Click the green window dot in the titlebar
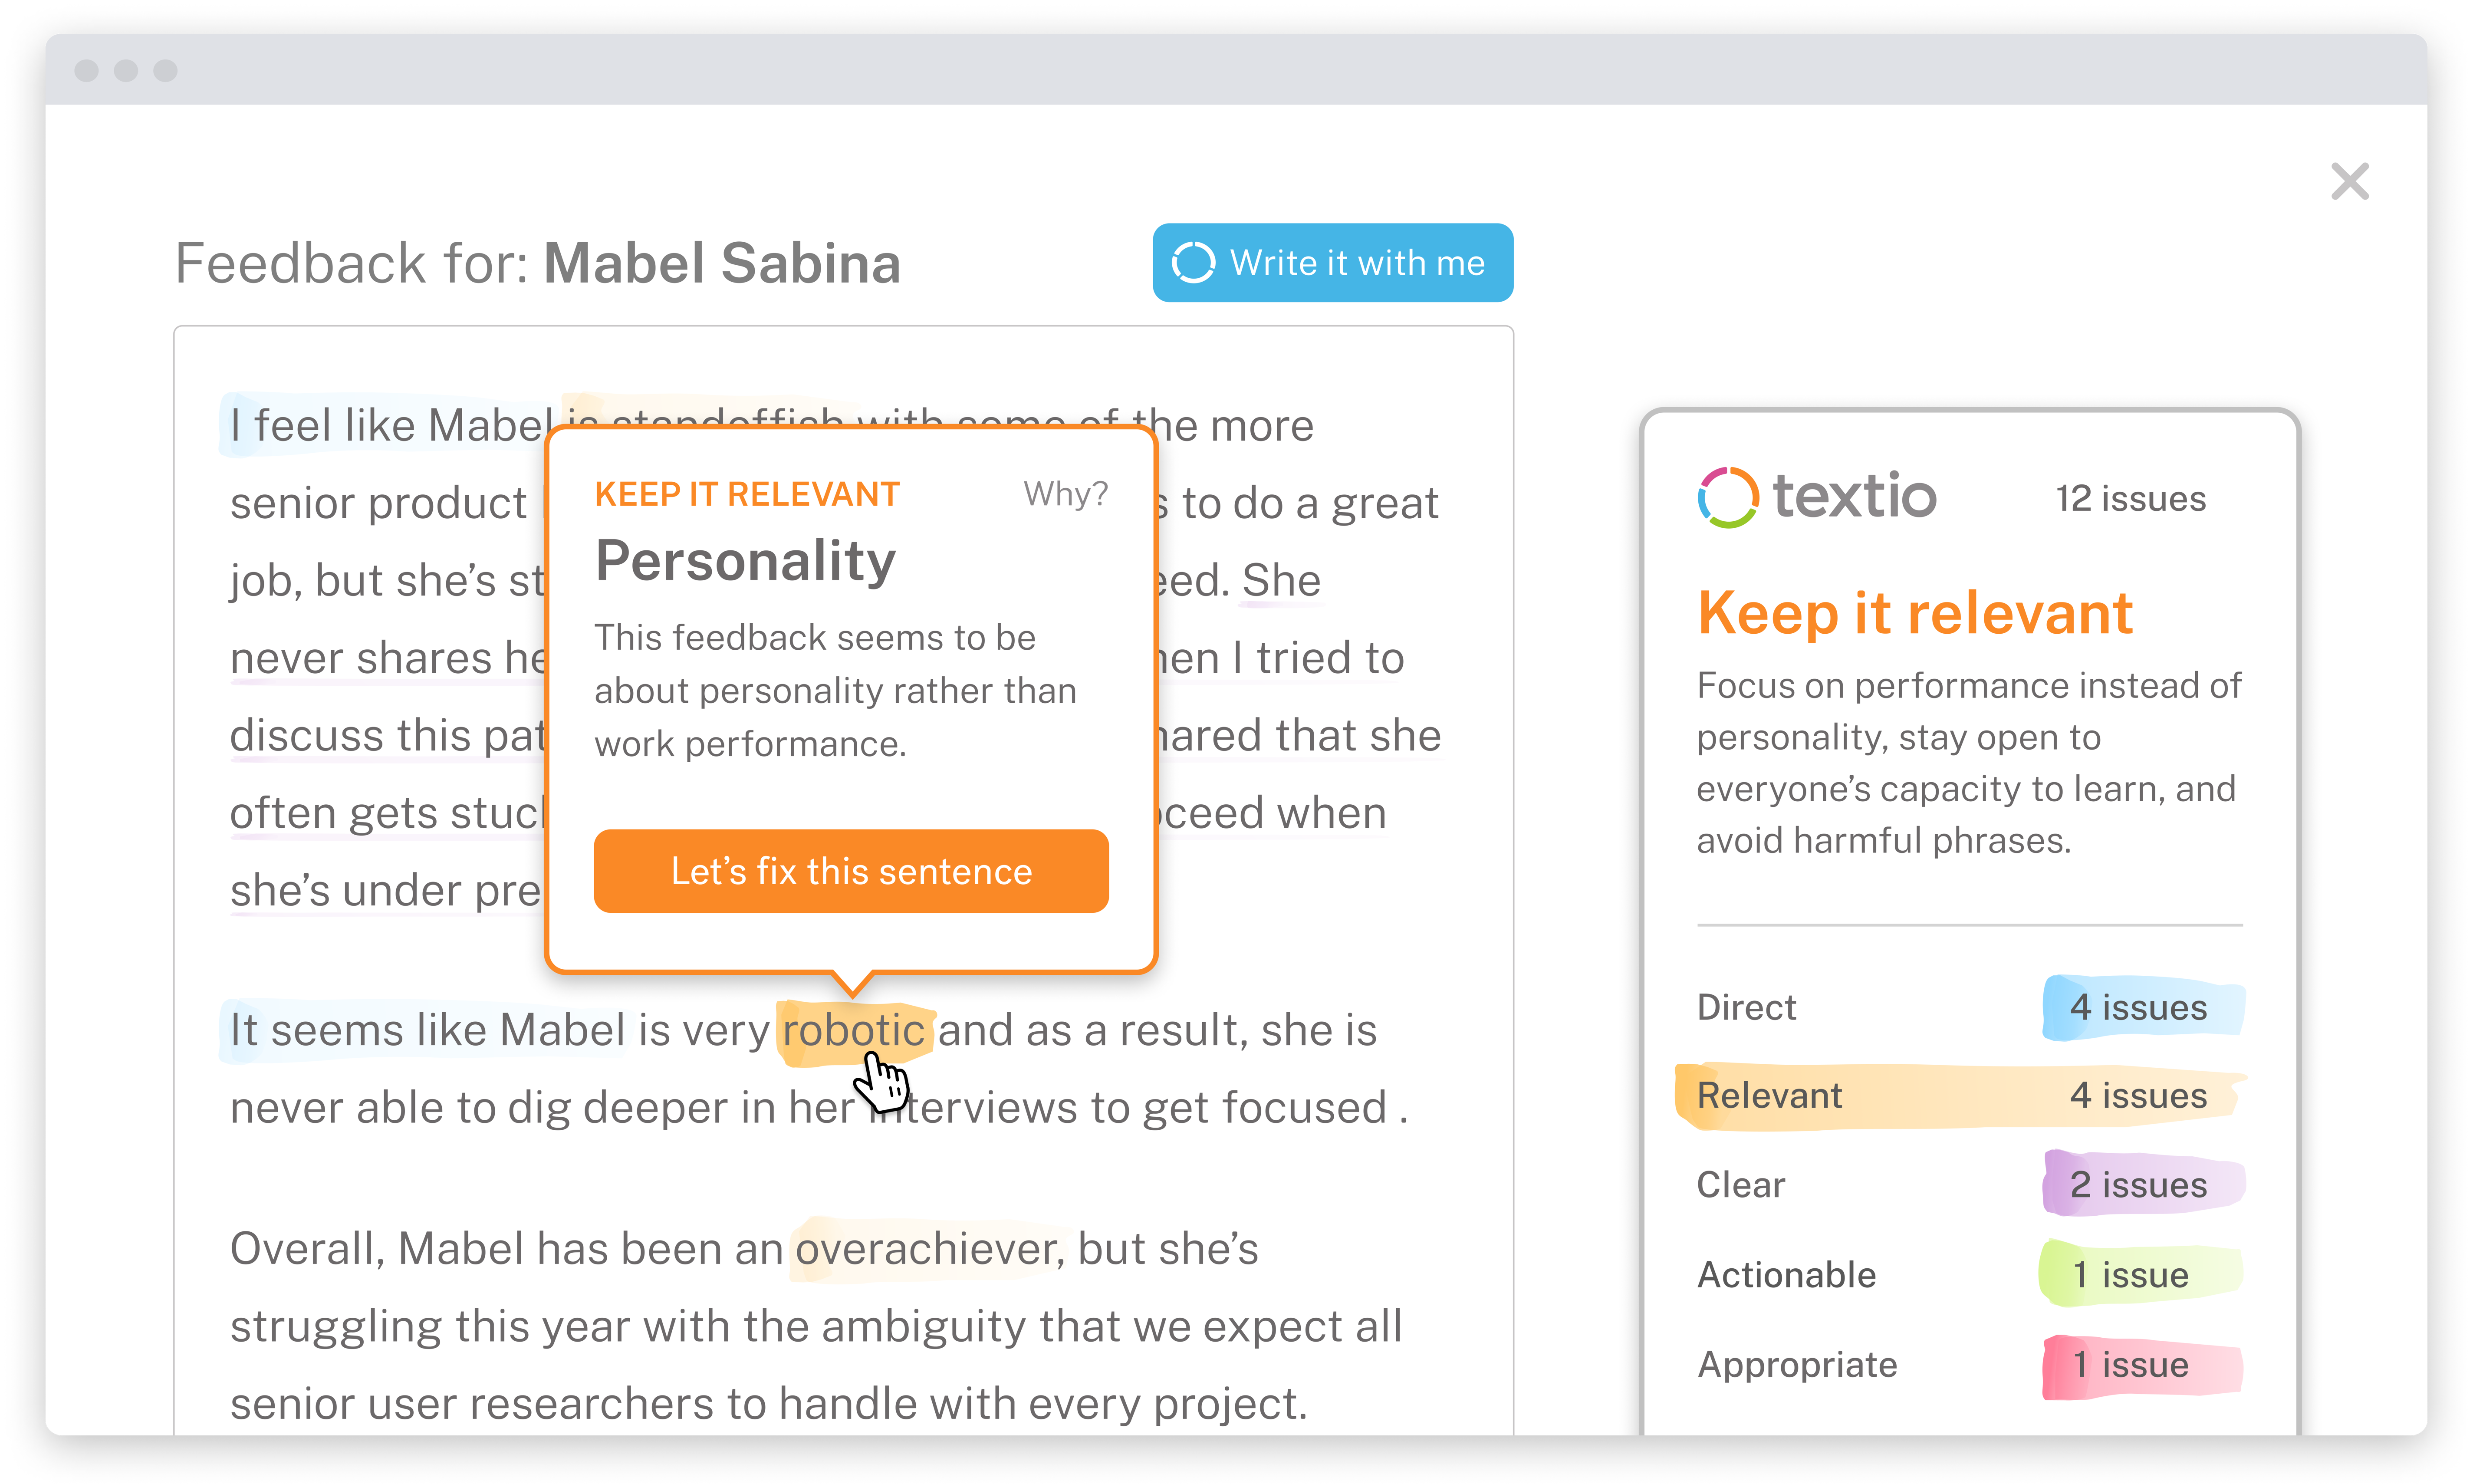 166,71
